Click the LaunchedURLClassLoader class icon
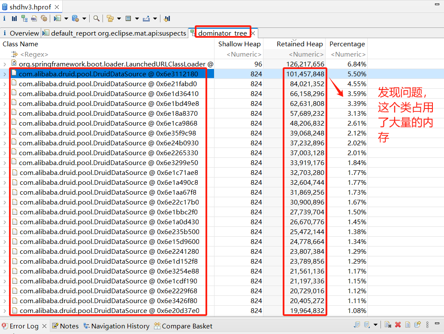The height and width of the screenshot is (334, 444). 14,63
